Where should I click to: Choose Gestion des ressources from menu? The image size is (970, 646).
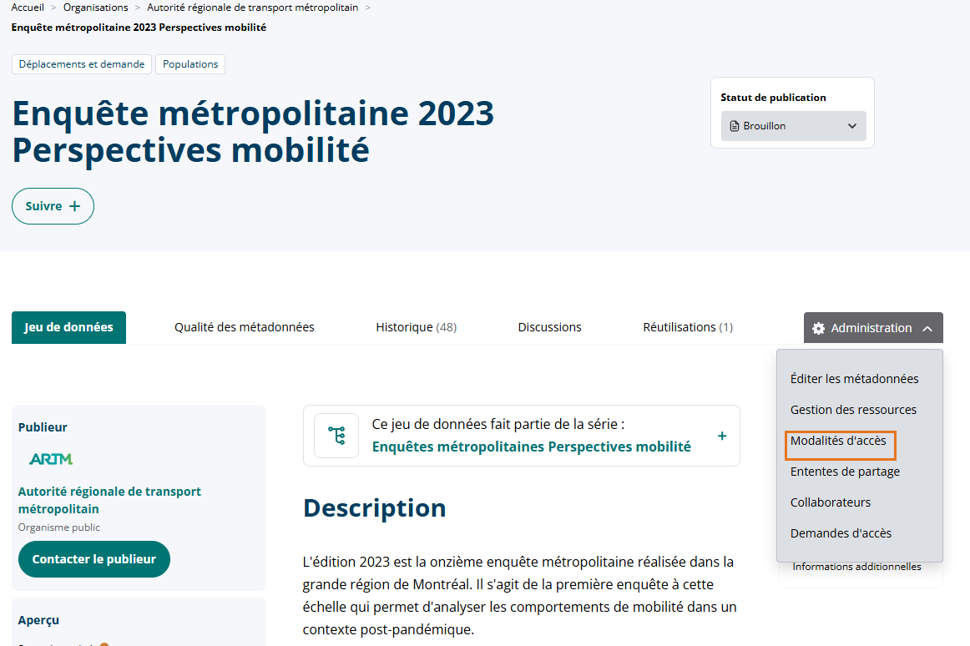coord(854,410)
